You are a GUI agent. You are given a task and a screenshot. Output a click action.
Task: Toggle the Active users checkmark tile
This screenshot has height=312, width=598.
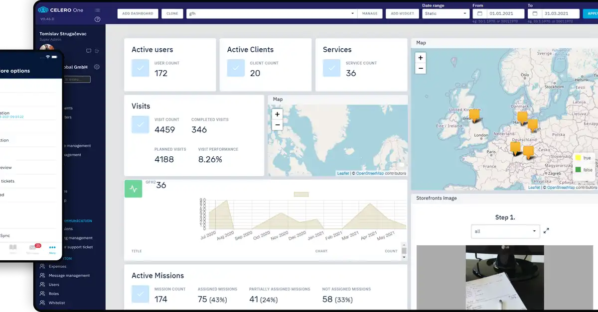pyautogui.click(x=140, y=68)
